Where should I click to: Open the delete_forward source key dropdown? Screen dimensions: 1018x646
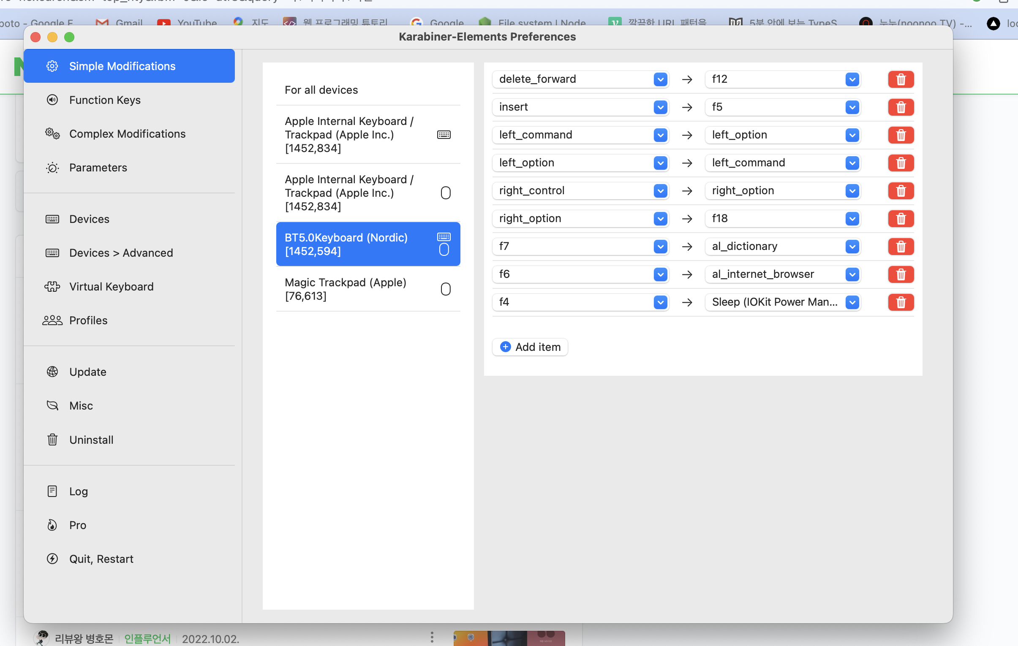pos(580,79)
